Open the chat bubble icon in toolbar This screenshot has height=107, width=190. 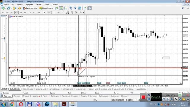pyautogui.click(x=187, y=8)
